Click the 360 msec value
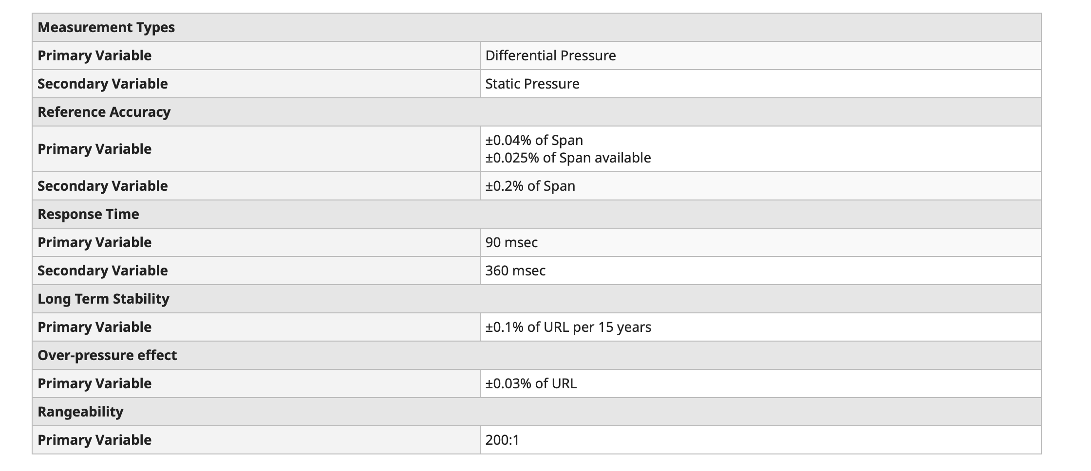This screenshot has height=471, width=1091. 515,271
